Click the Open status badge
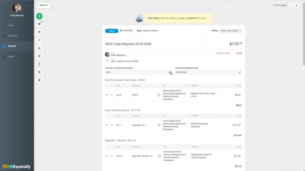This screenshot has width=305, height=171. 111,31
